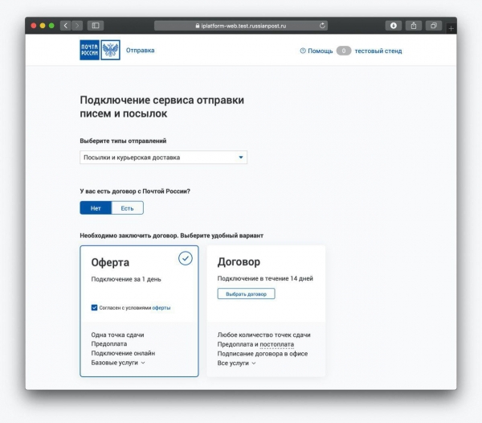The height and width of the screenshot is (423, 482).
Task: Click the Safari back arrow
Action: (65, 26)
